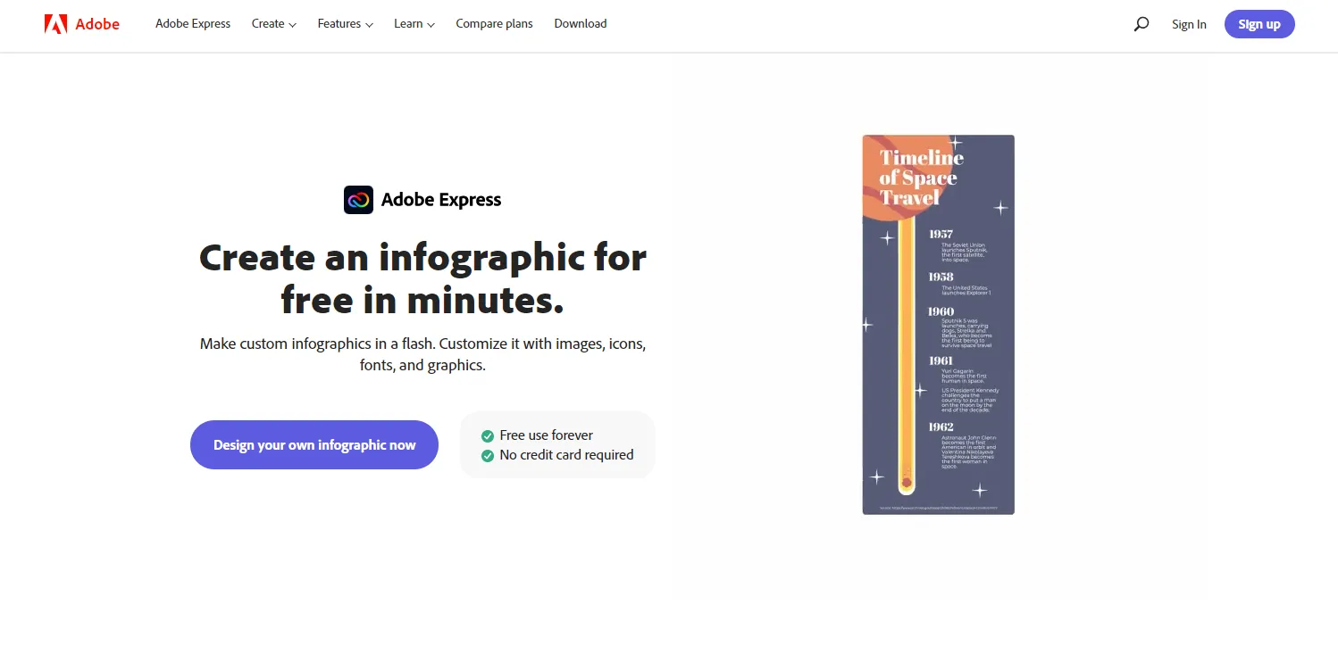The width and height of the screenshot is (1338, 671).
Task: Expand the Features dropdown menu
Action: pyautogui.click(x=345, y=24)
